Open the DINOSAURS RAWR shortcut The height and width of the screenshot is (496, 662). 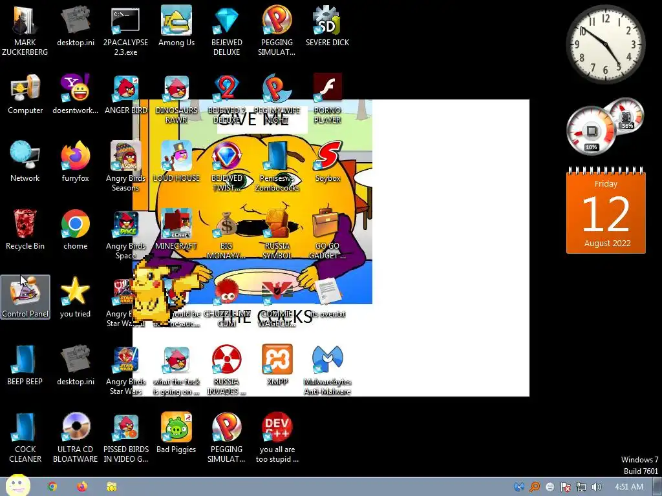pyautogui.click(x=176, y=98)
